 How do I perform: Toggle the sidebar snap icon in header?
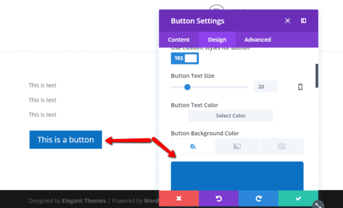pyautogui.click(x=303, y=21)
